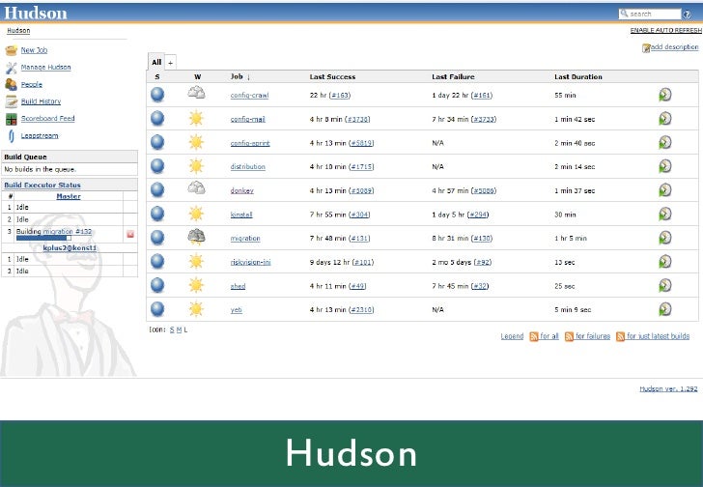Image resolution: width=703 pixels, height=487 pixels.
Task: Sort by Last Success column header
Action: pyautogui.click(x=332, y=76)
